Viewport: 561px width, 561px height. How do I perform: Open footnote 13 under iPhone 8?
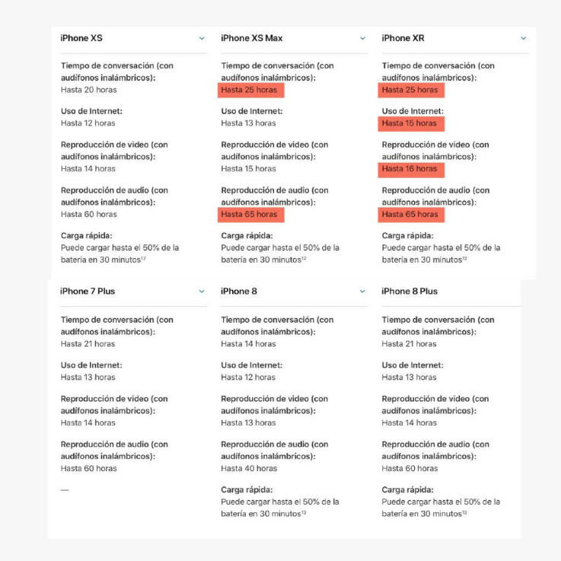pos(304,513)
